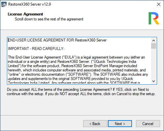Viewport: 164px width, 131px height.
Task: Click the bold 'License Agreement' heading
Action: pyautogui.click(x=25, y=14)
